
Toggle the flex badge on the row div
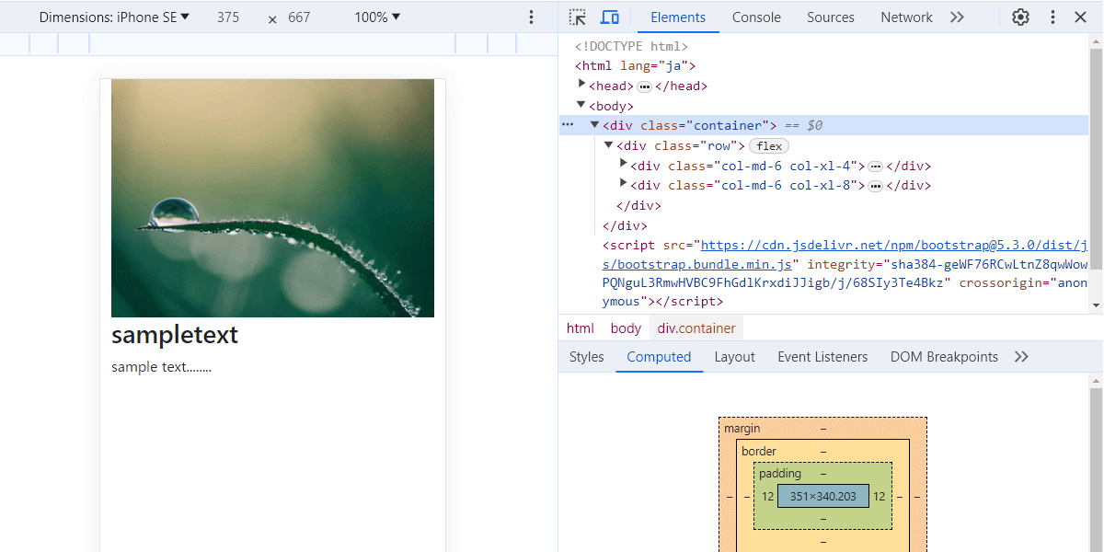769,146
